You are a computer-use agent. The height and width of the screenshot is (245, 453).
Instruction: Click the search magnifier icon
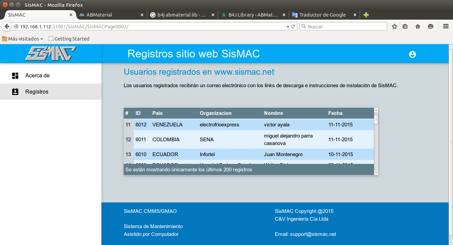(x=304, y=26)
